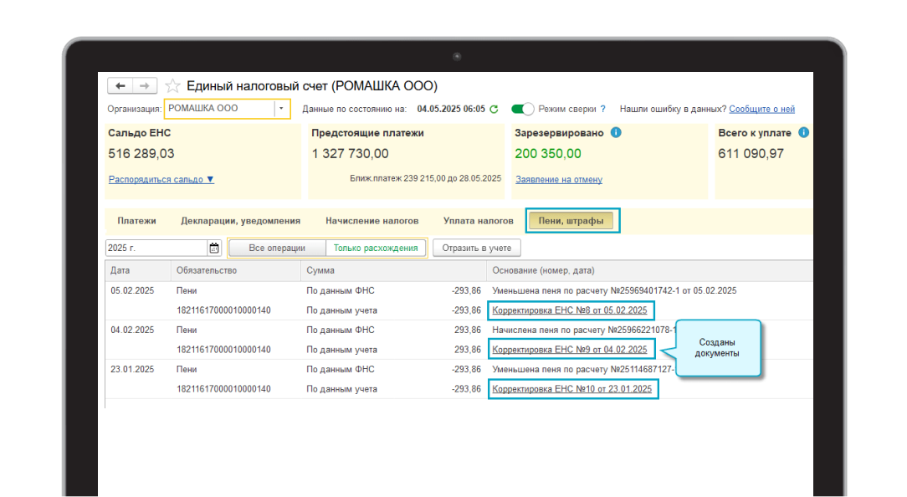
Task: Open the Организация dropdown arrow
Action: tap(281, 109)
